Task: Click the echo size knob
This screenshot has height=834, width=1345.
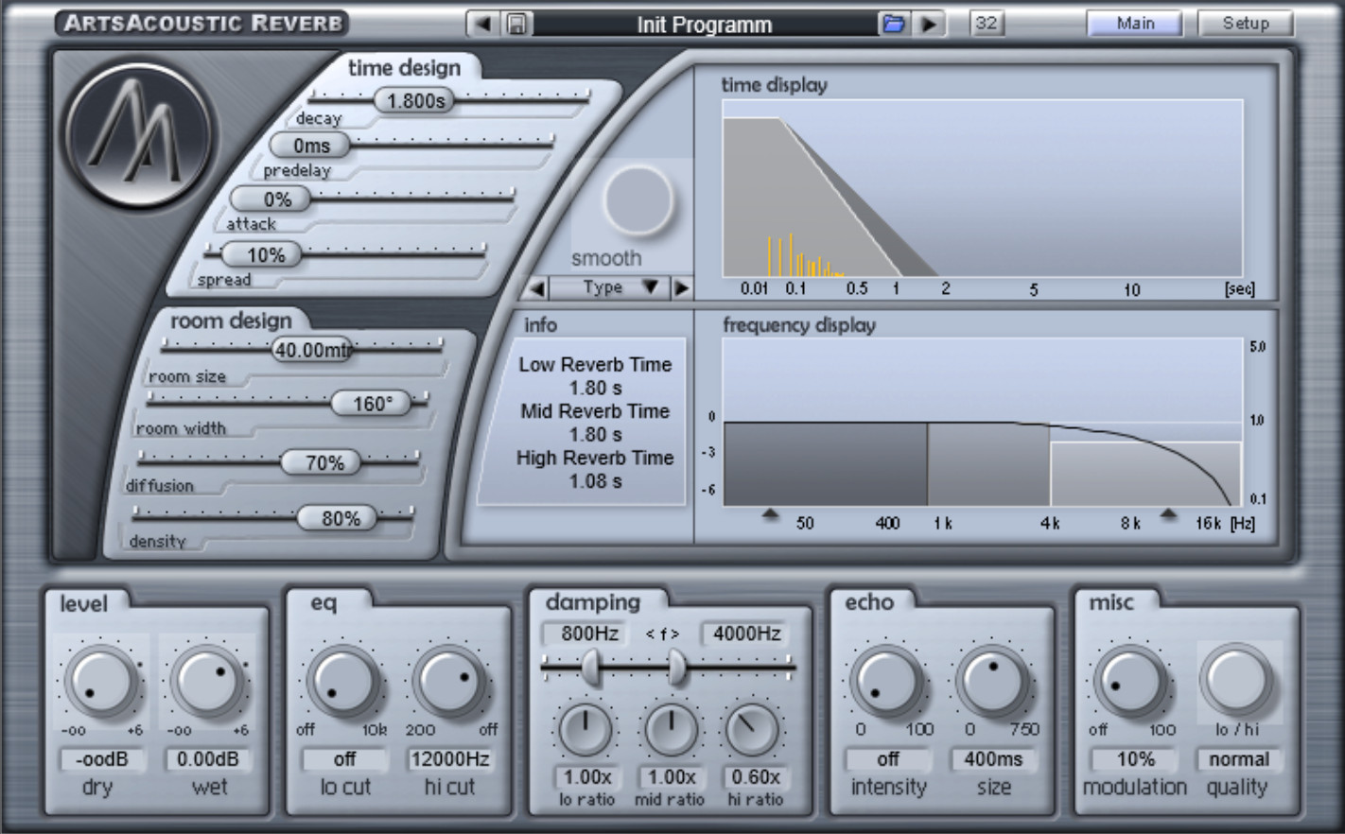Action: coord(992,682)
